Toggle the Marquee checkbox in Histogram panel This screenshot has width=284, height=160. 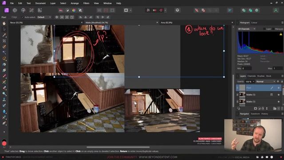click(273, 29)
